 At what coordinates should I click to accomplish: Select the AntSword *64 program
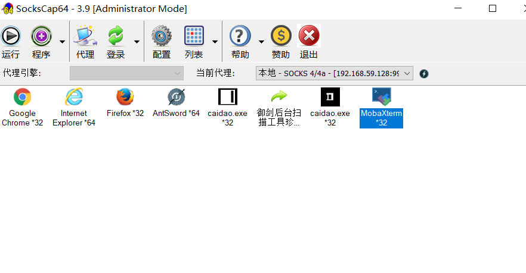click(176, 103)
